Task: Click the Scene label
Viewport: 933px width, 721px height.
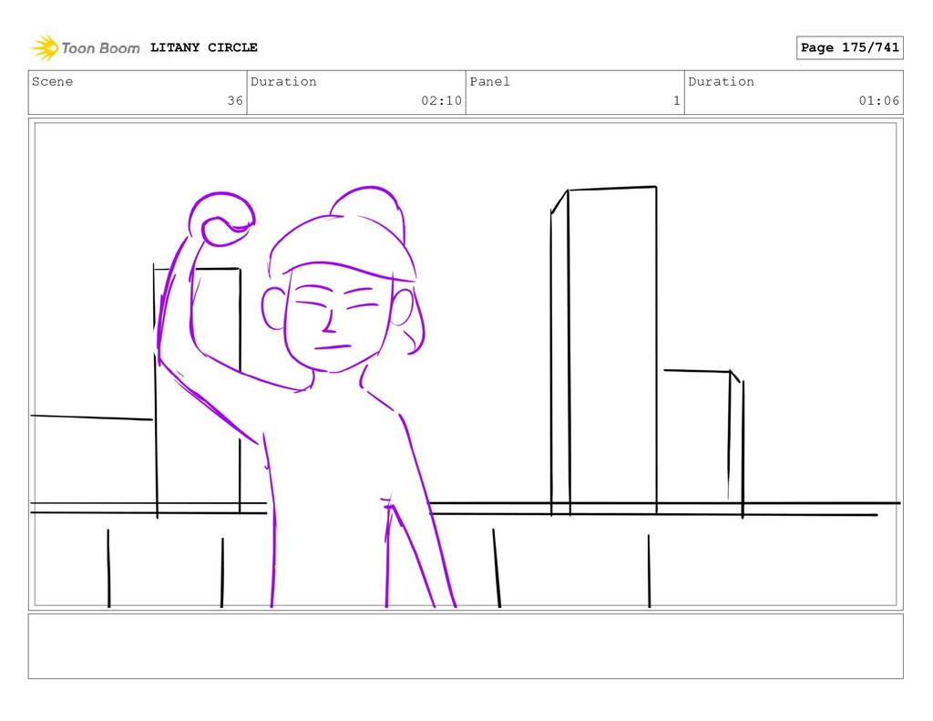Action: [52, 81]
